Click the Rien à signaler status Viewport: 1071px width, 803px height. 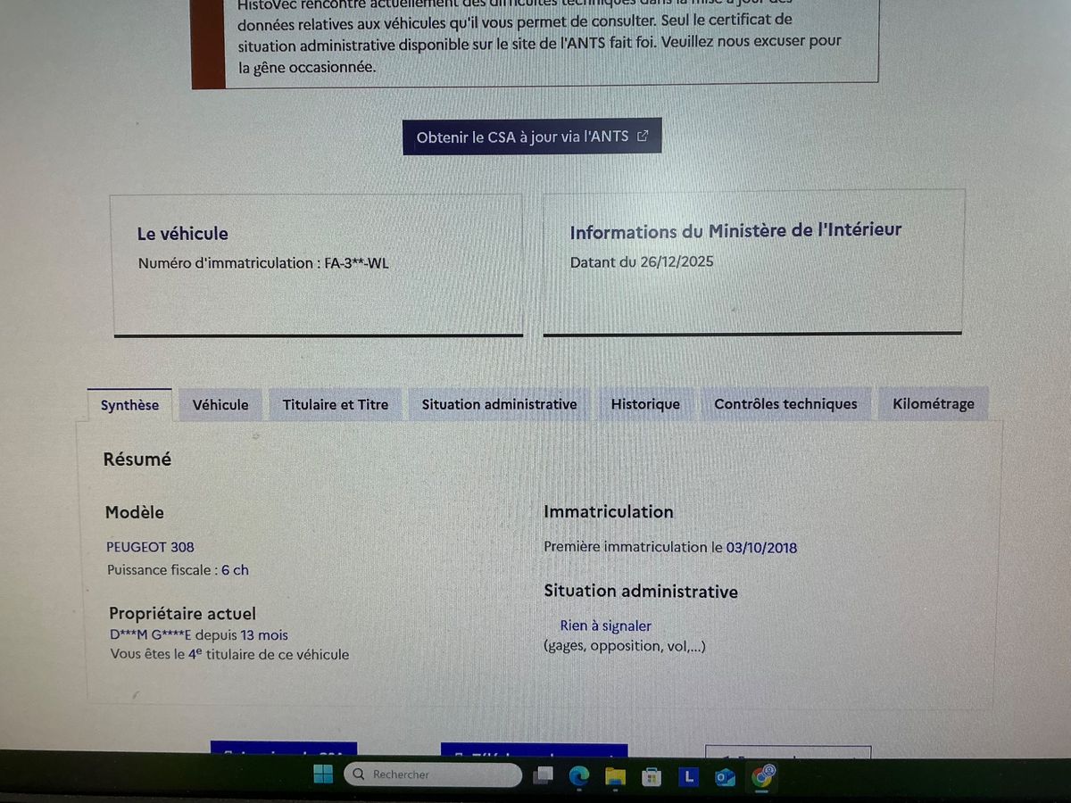[605, 626]
